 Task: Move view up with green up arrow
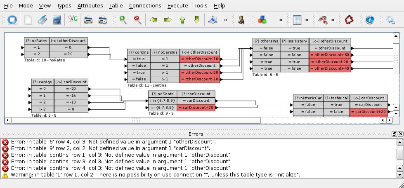(182, 20)
